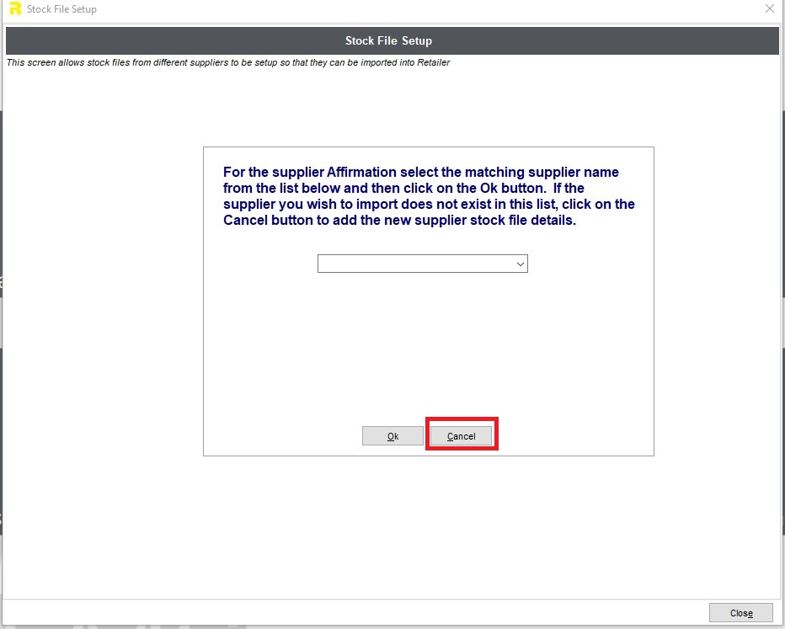Confirm supplier selection with Ok button
The width and height of the screenshot is (785, 629).
point(392,436)
